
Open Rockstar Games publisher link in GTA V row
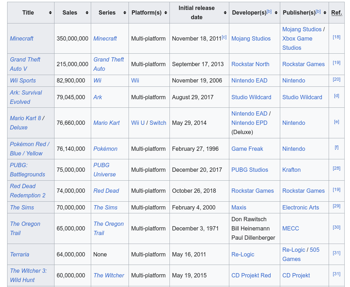[303, 64]
